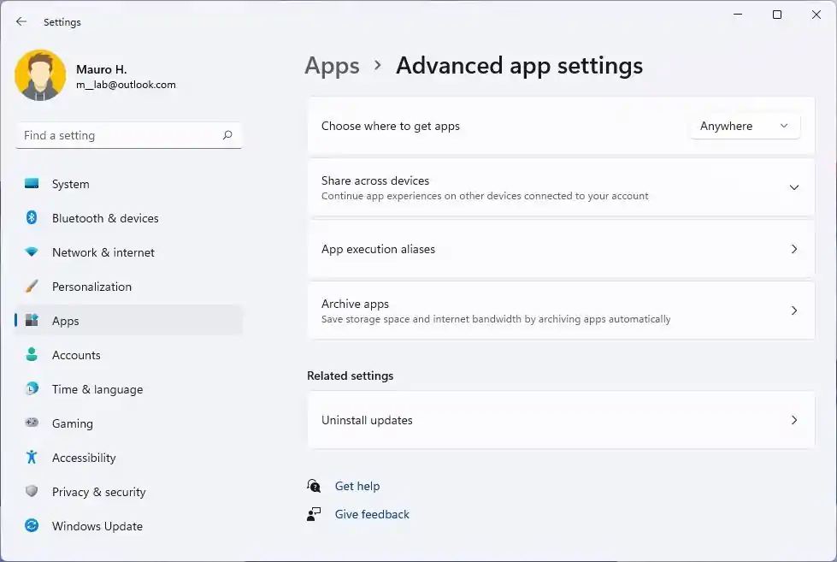The image size is (837, 562).
Task: Open App execution aliases page
Action: click(560, 249)
